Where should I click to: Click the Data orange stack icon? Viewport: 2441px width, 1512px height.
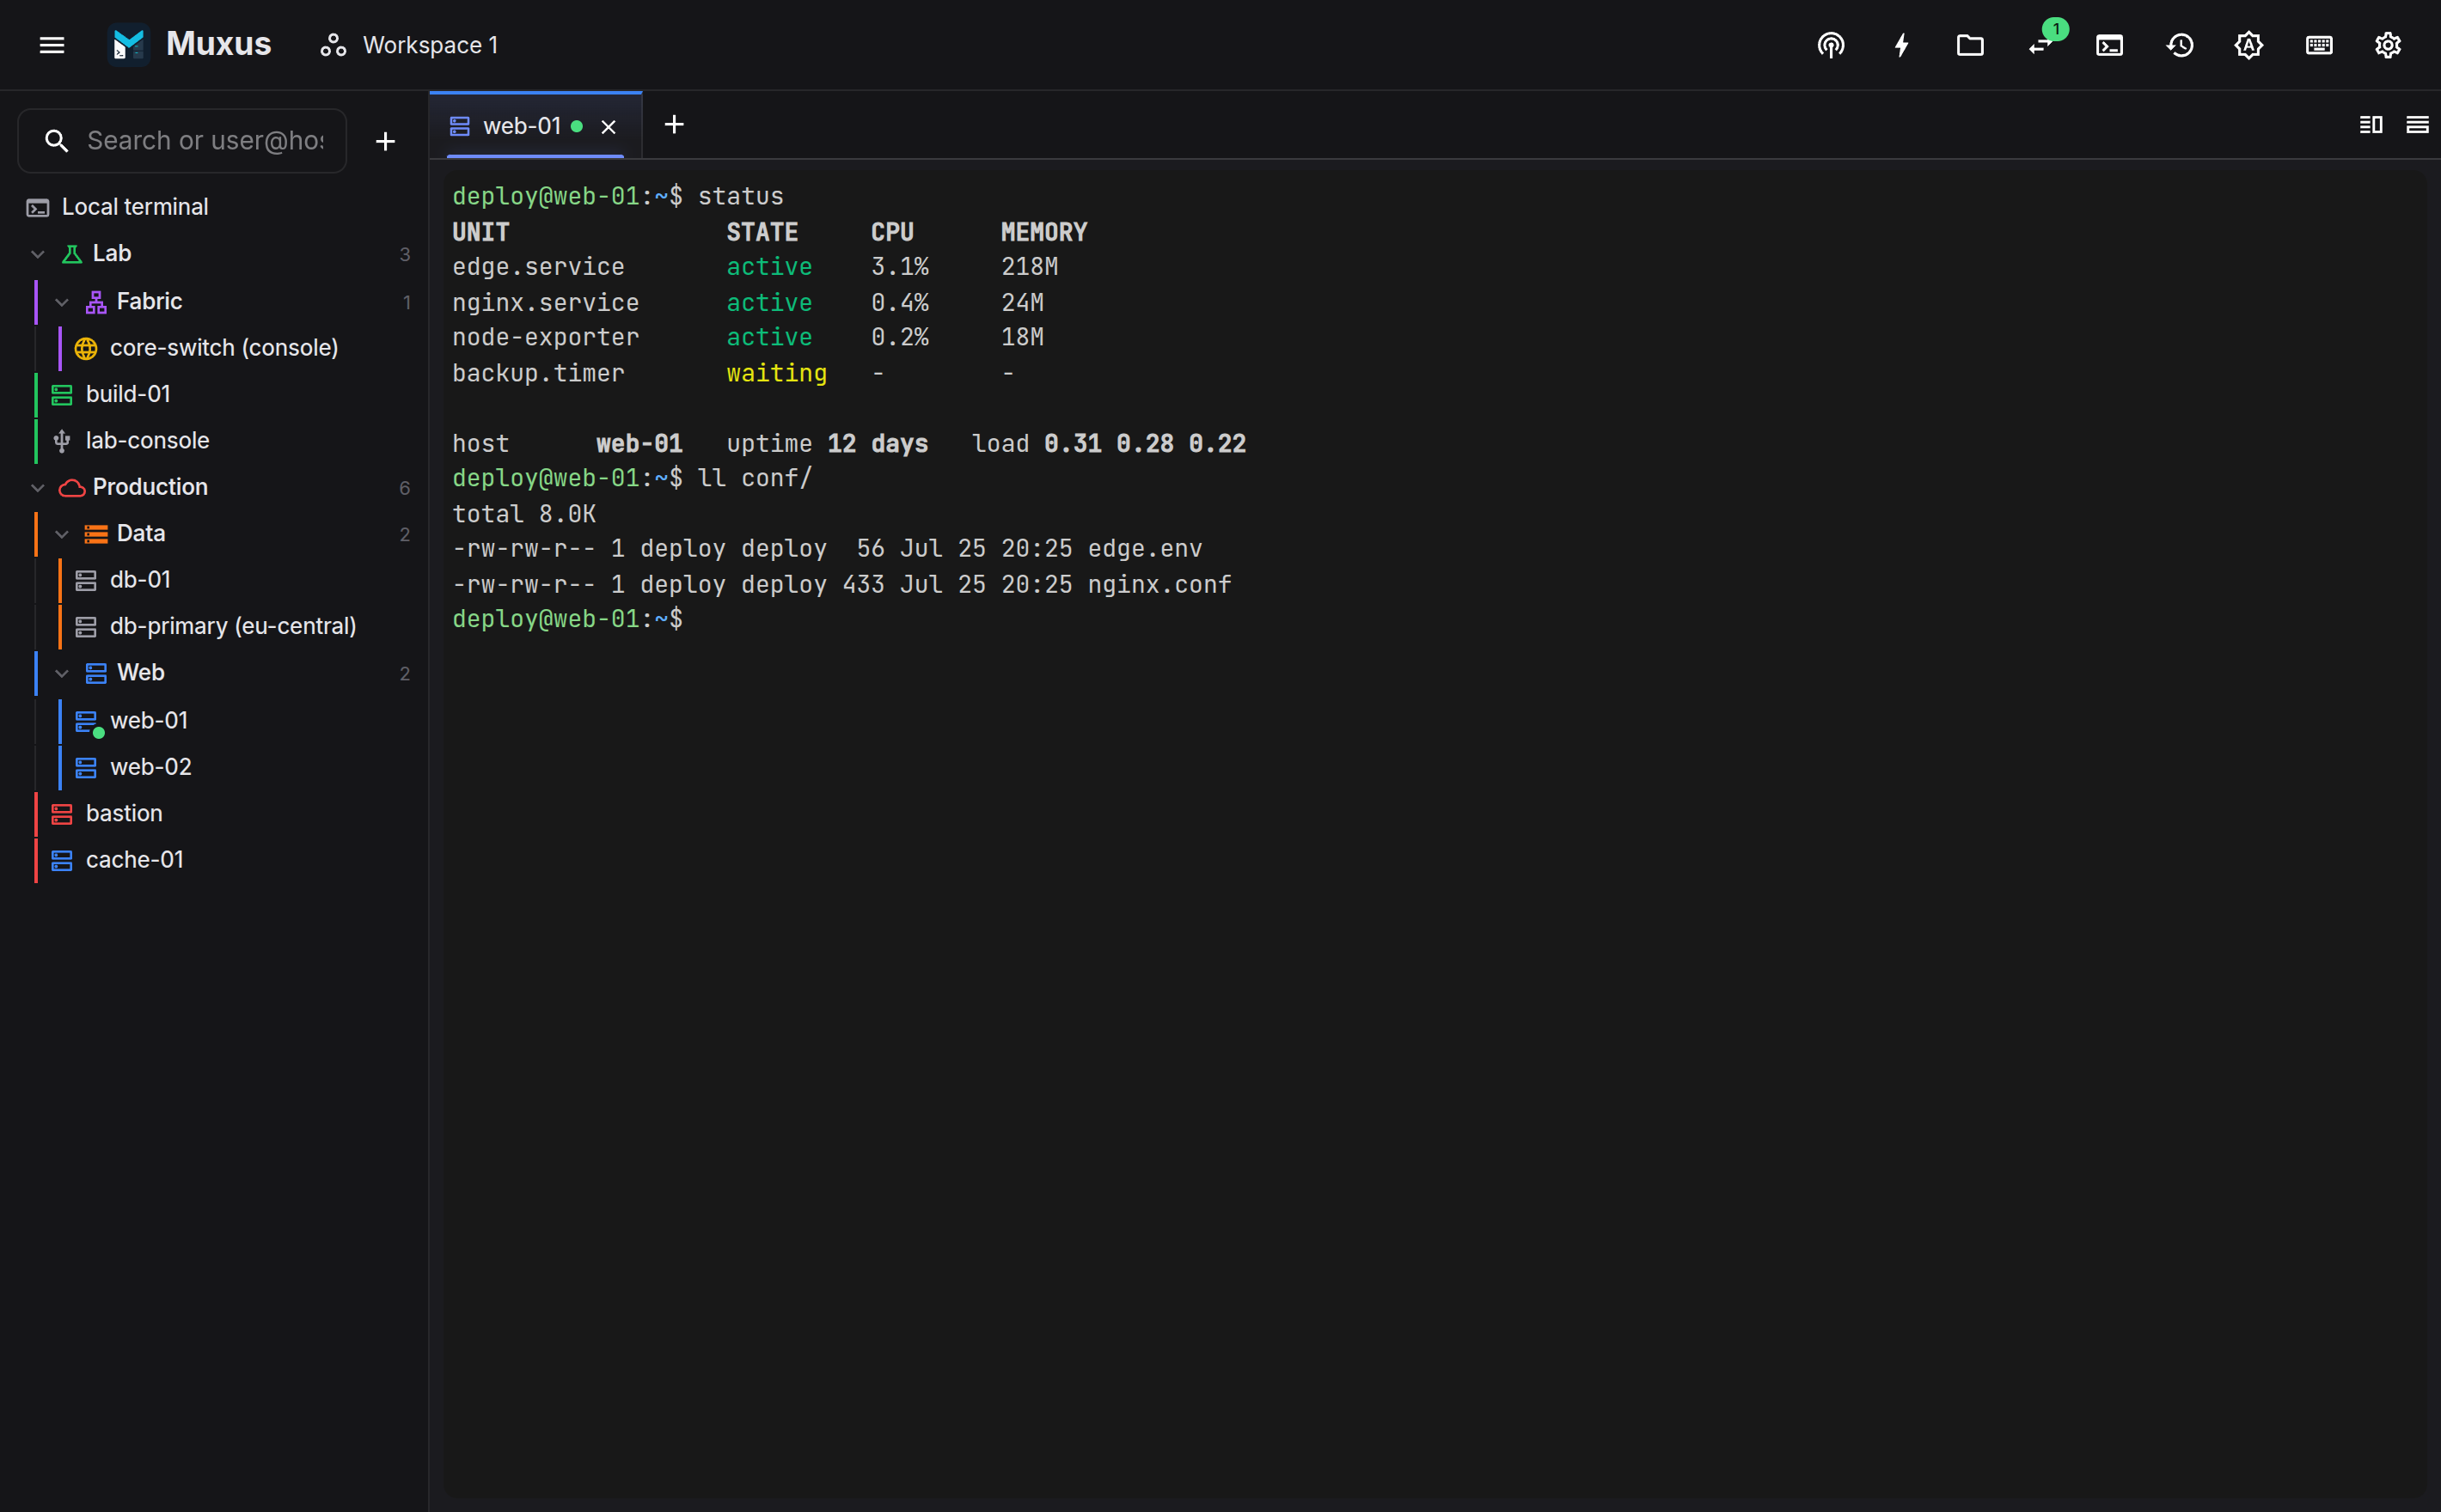(96, 534)
